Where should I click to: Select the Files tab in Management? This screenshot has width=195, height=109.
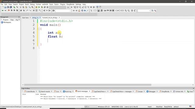coord(12,20)
